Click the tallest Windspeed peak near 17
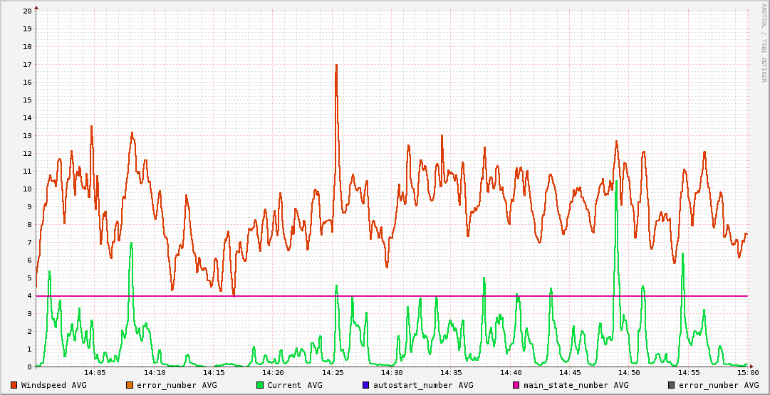The height and width of the screenshot is (395, 770). pyautogui.click(x=335, y=65)
